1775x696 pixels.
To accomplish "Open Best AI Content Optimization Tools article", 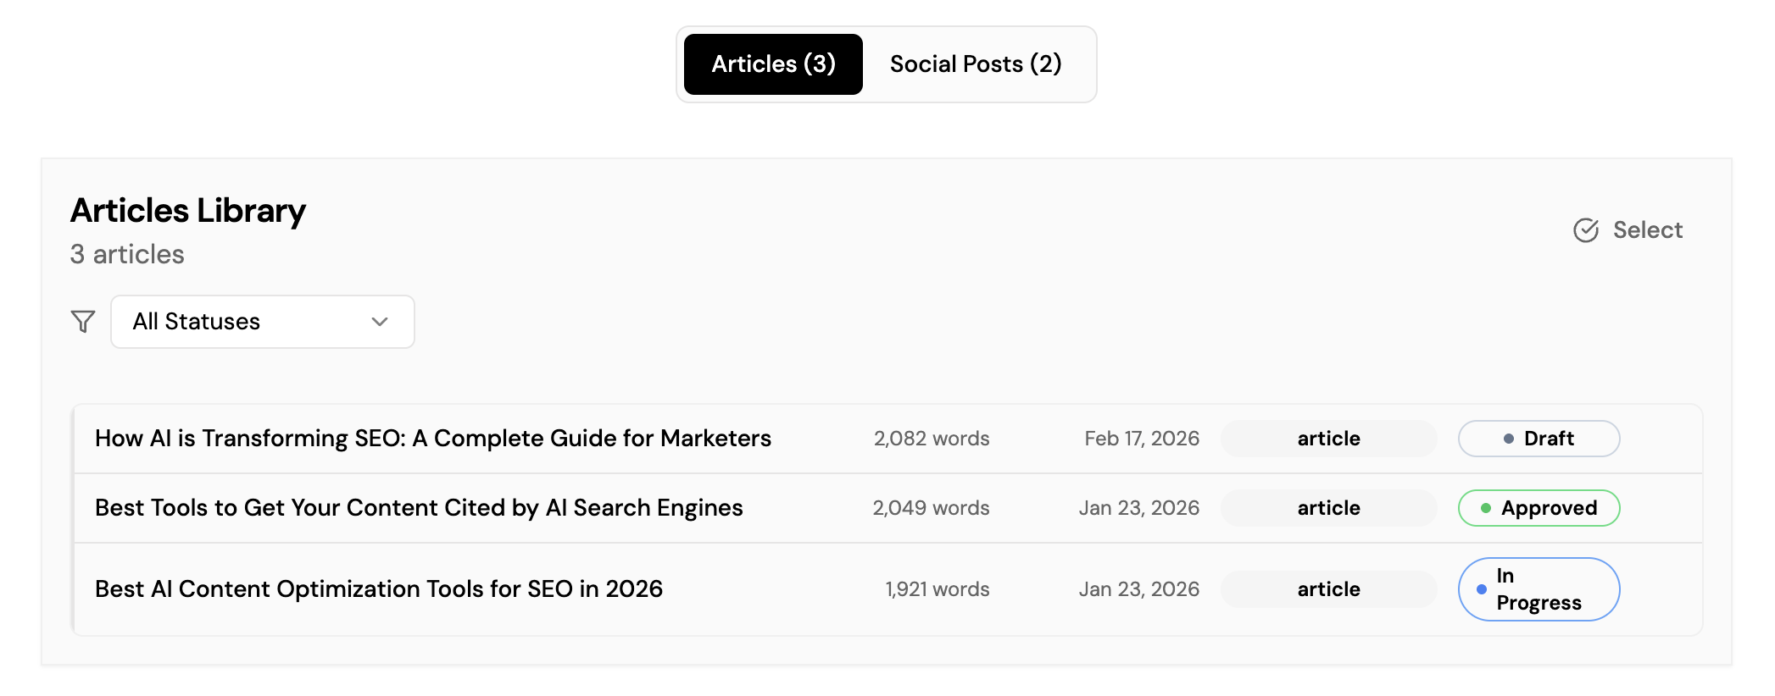I will [x=379, y=589].
